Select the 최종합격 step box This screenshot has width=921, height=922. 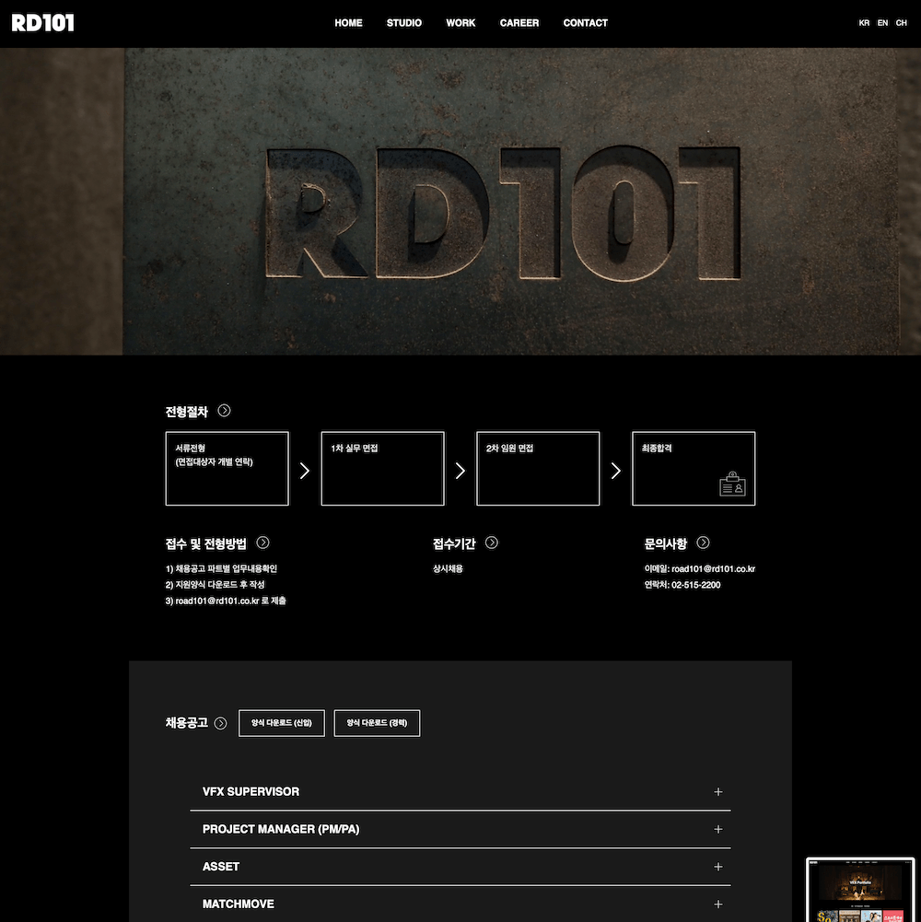694,469
